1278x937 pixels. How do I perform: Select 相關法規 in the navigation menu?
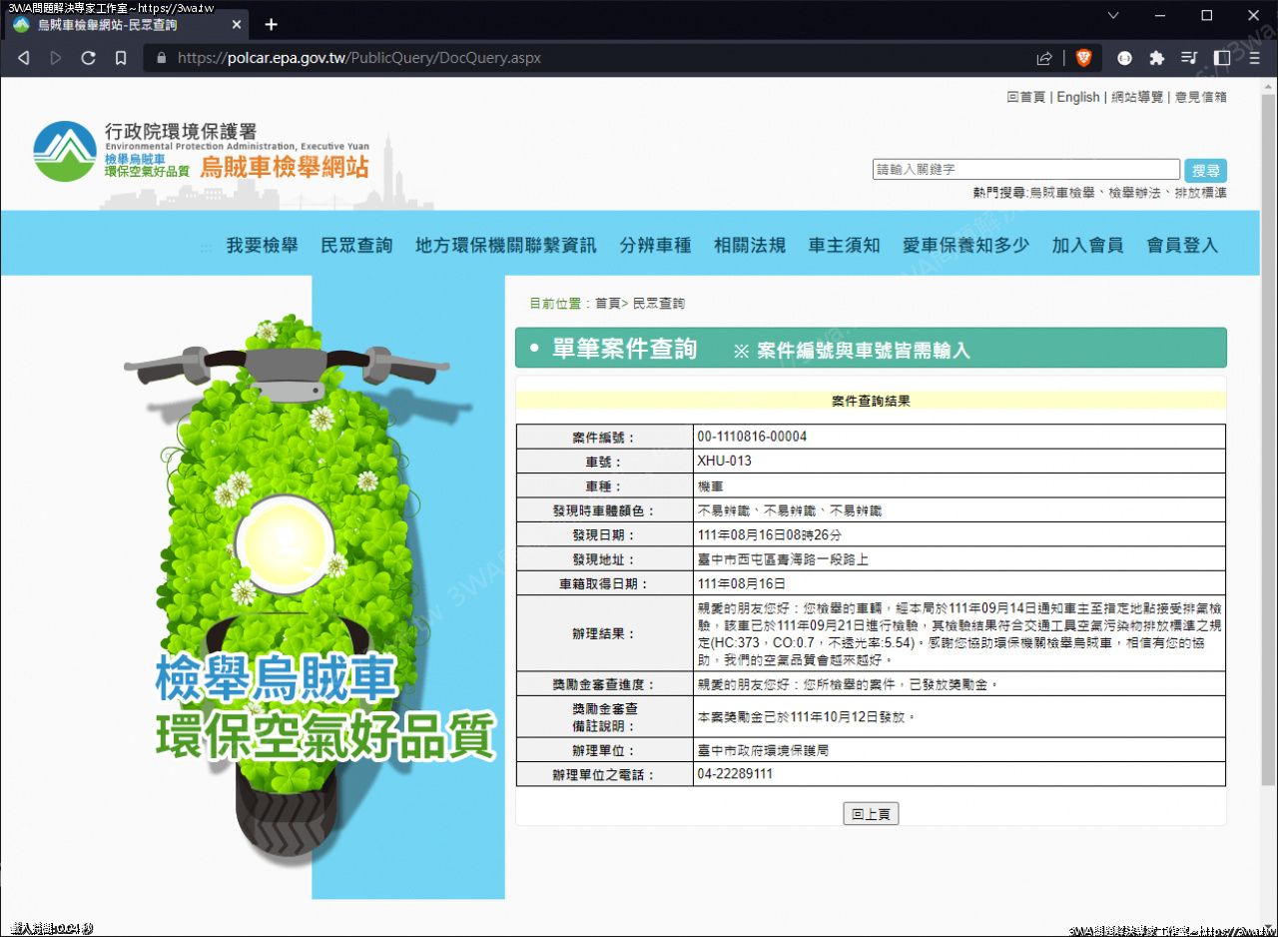[x=750, y=244]
